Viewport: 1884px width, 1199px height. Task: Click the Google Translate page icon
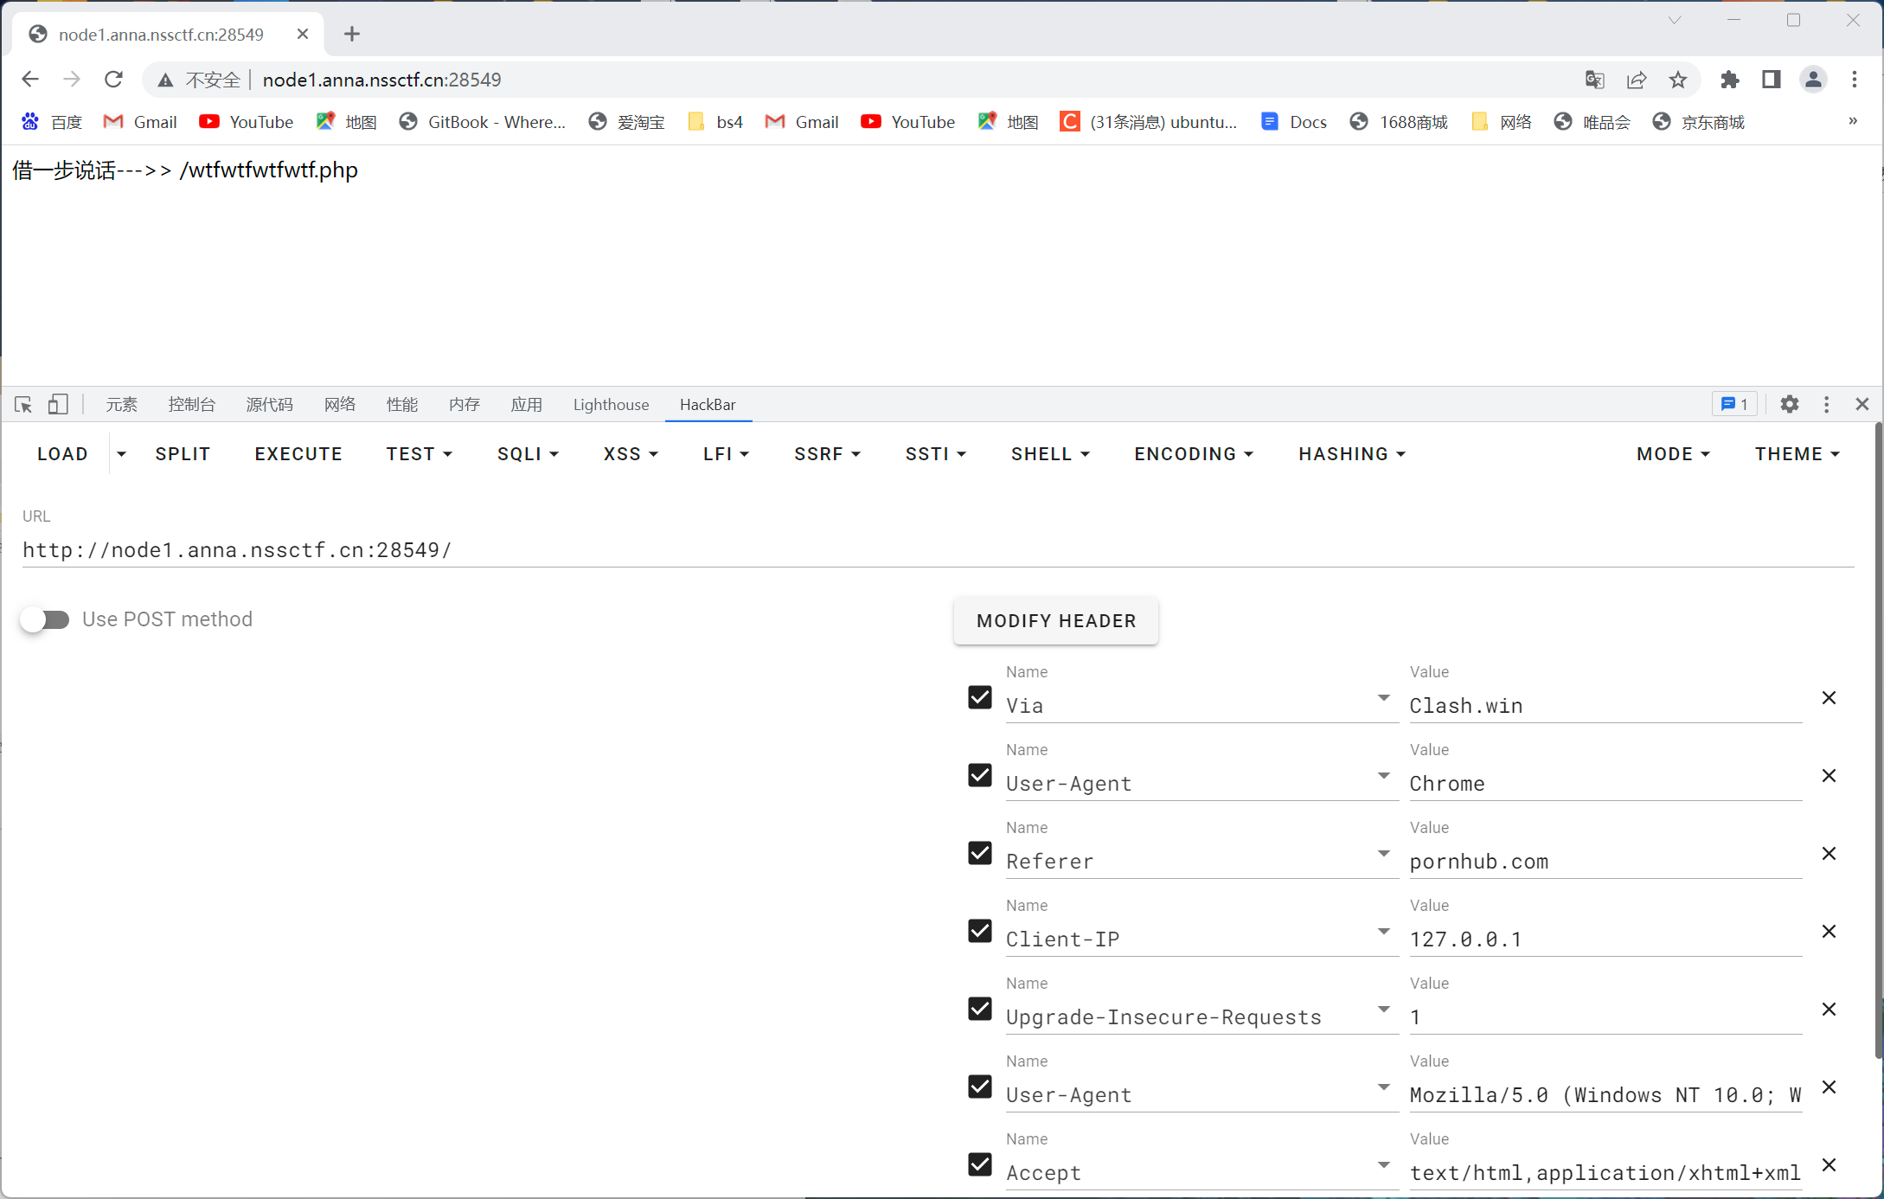(x=1594, y=80)
